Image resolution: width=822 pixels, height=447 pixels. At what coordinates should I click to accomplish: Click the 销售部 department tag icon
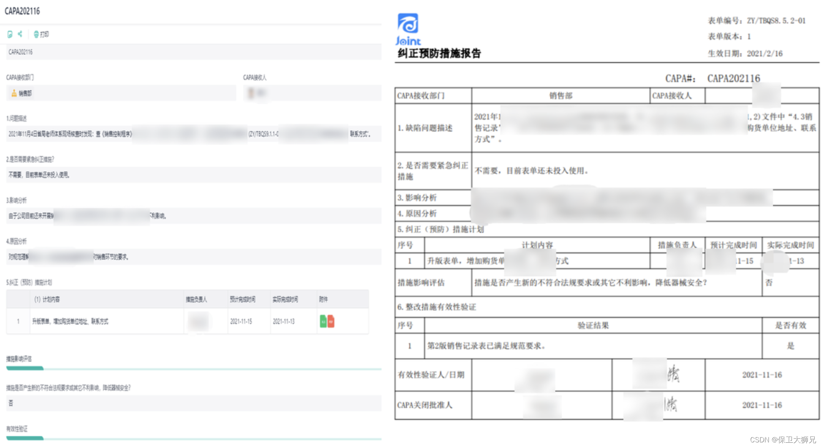coord(14,93)
